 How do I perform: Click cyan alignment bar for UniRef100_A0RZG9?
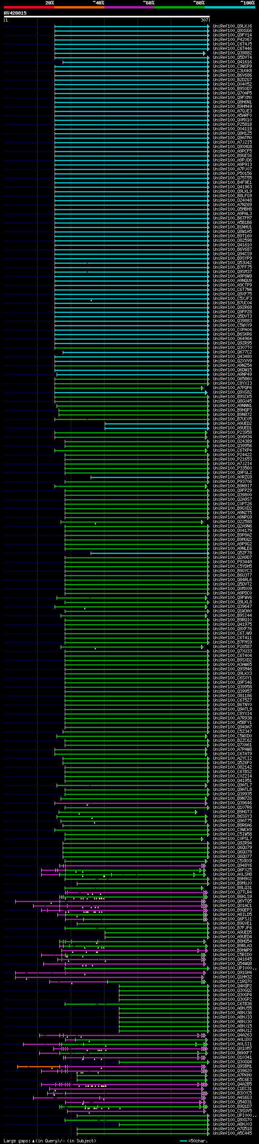pyautogui.click(x=150, y=477)
